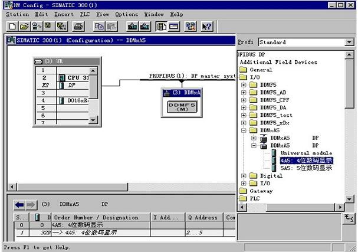Screen dimensions: 358x252
Task: Select the 5A5 module entry
Action: 306,168
